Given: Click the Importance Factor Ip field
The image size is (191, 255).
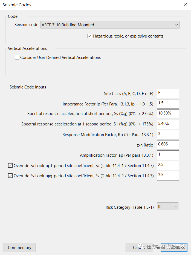Looking at the screenshot, I should tap(168, 104).
